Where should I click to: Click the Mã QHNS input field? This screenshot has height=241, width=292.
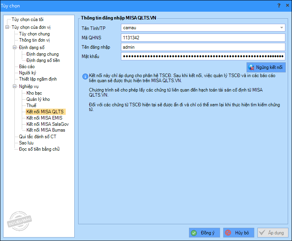203,38
